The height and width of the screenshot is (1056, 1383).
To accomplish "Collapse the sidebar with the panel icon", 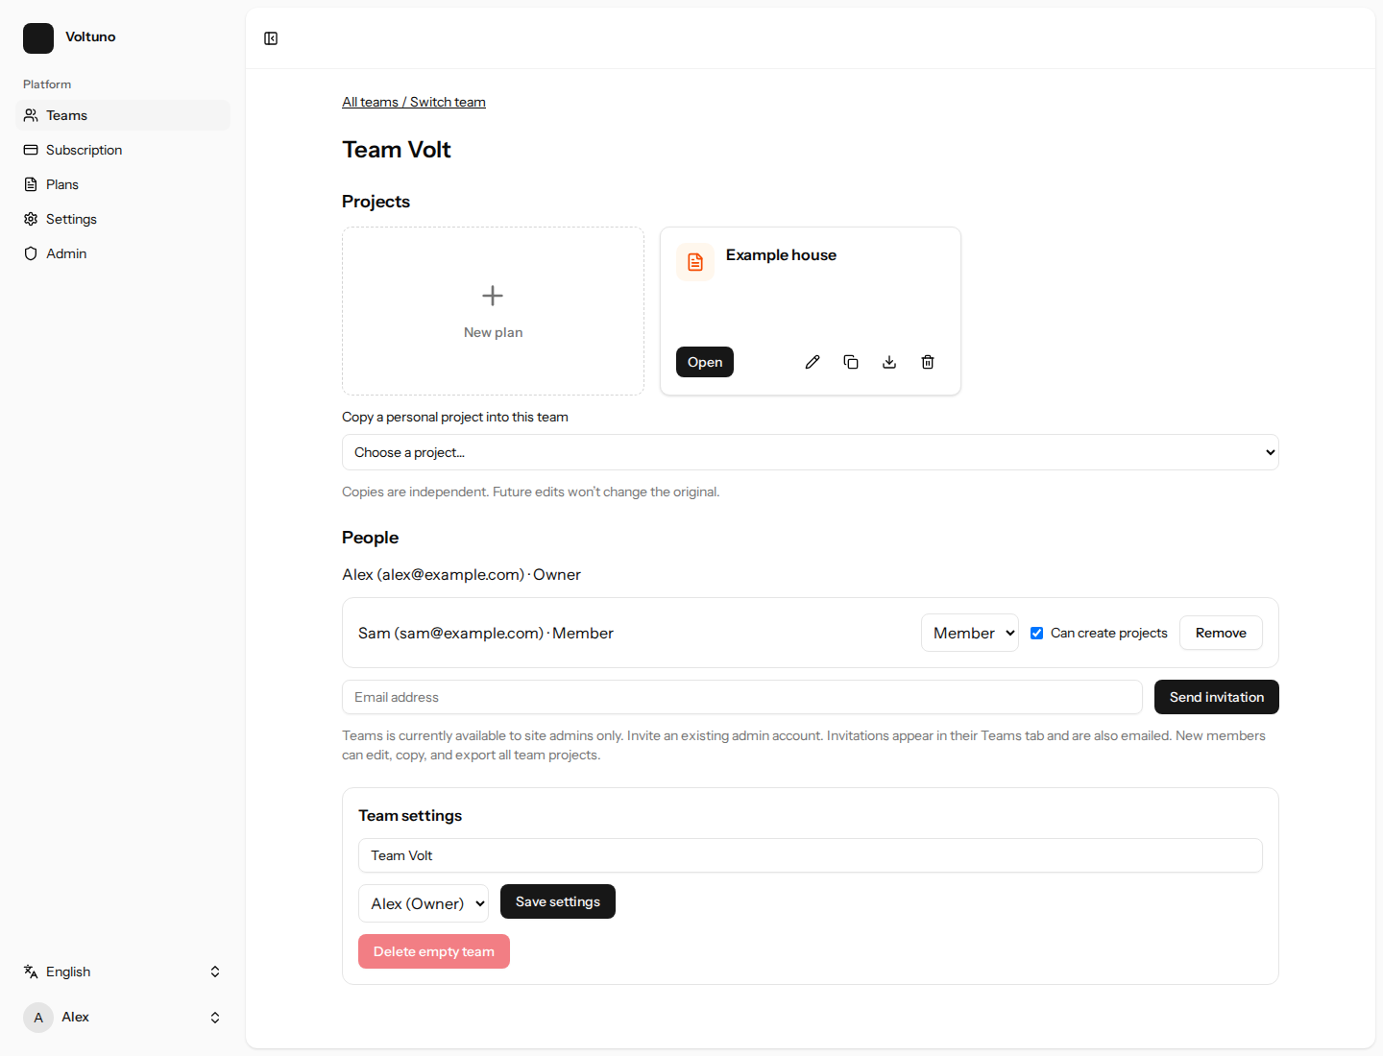I will [271, 38].
